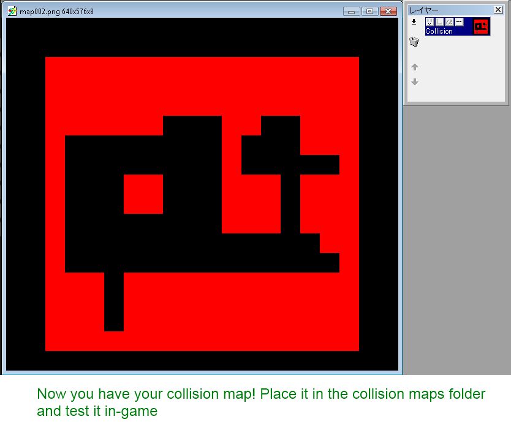
Task: Close the map002.png window
Action: click(x=388, y=12)
